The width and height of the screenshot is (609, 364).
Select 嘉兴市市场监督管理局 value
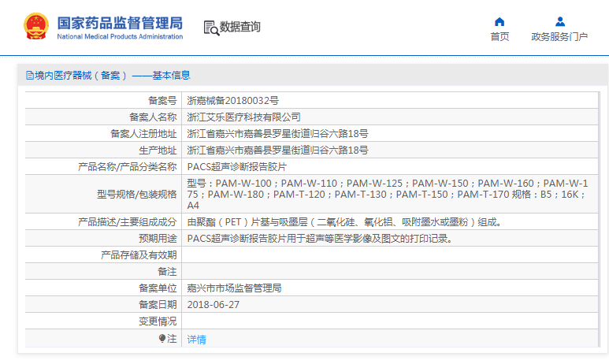234,288
